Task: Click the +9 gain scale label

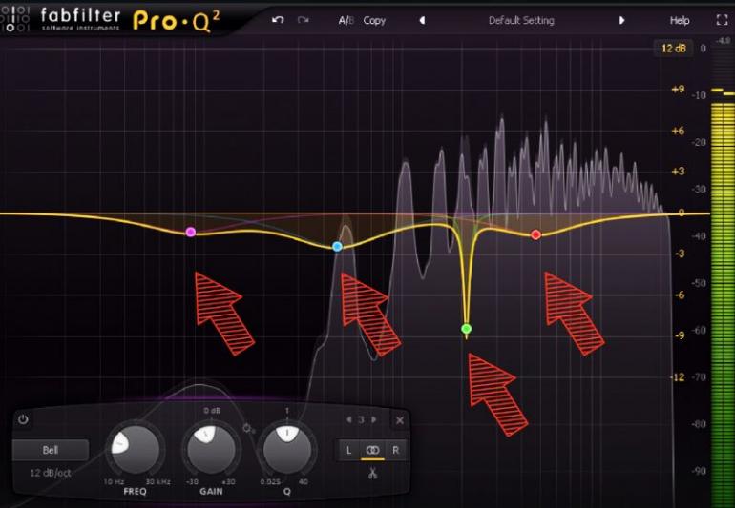Action: (x=678, y=89)
